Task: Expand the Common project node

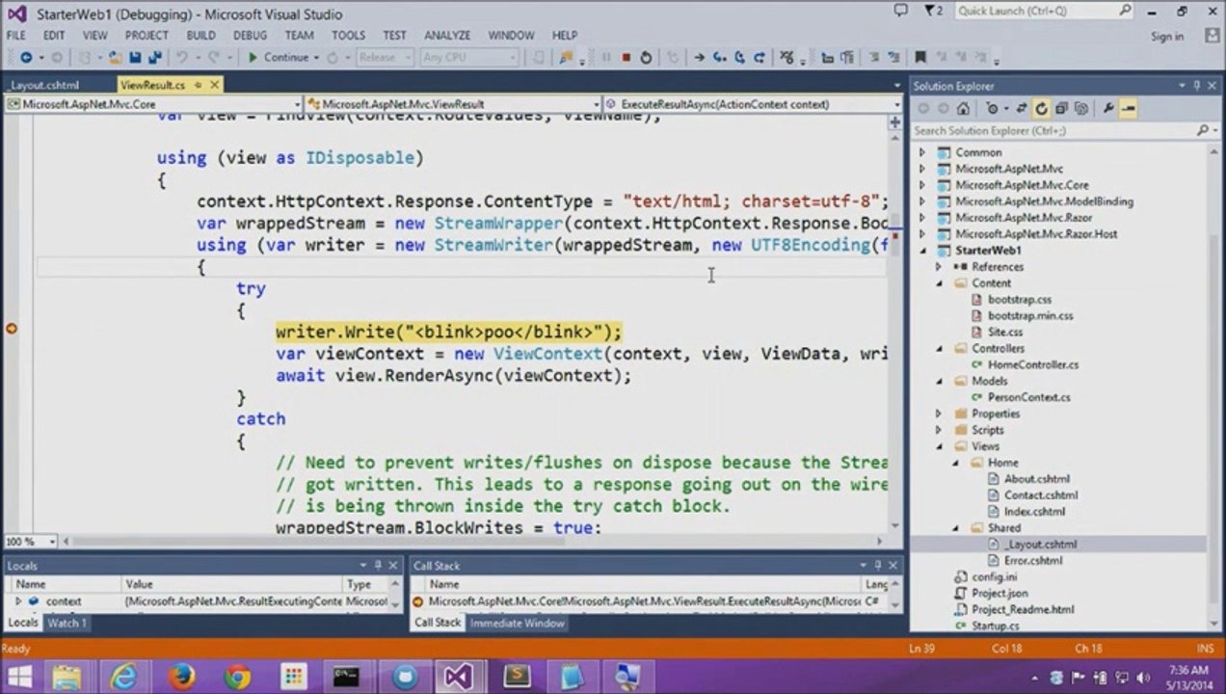Action: (x=921, y=152)
